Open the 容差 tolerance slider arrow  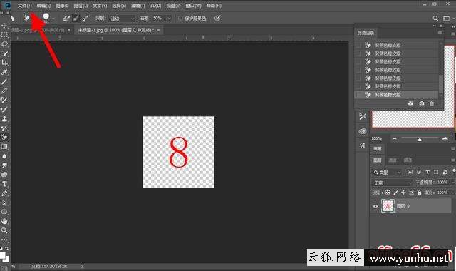[x=170, y=19]
